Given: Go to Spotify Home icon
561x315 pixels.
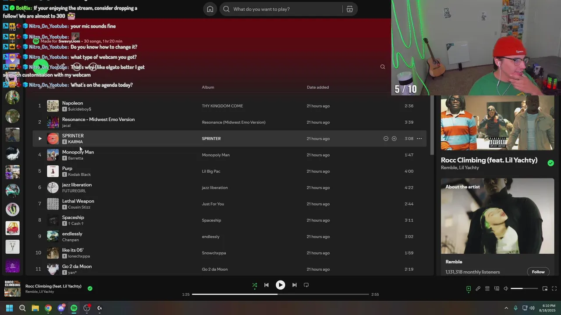Looking at the screenshot, I should 210,9.
